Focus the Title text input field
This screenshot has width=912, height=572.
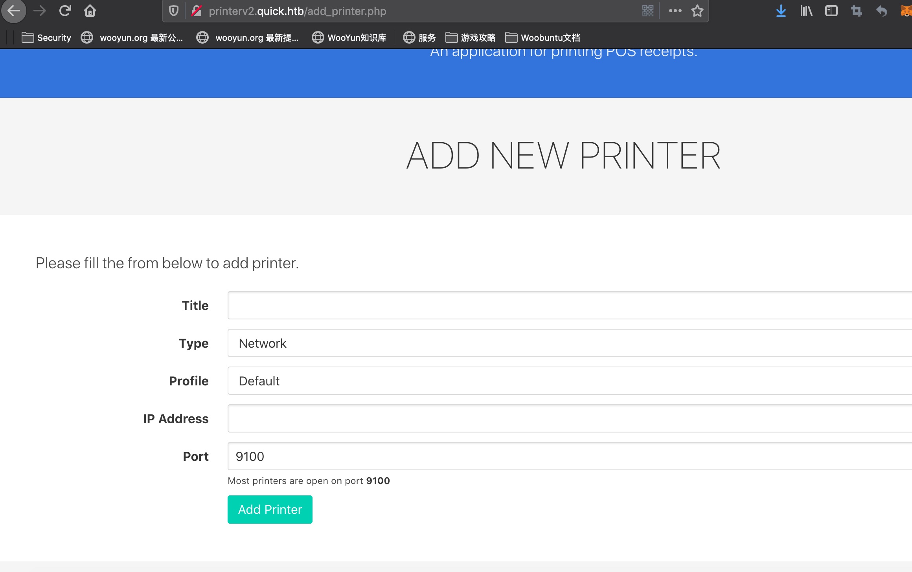click(x=569, y=306)
